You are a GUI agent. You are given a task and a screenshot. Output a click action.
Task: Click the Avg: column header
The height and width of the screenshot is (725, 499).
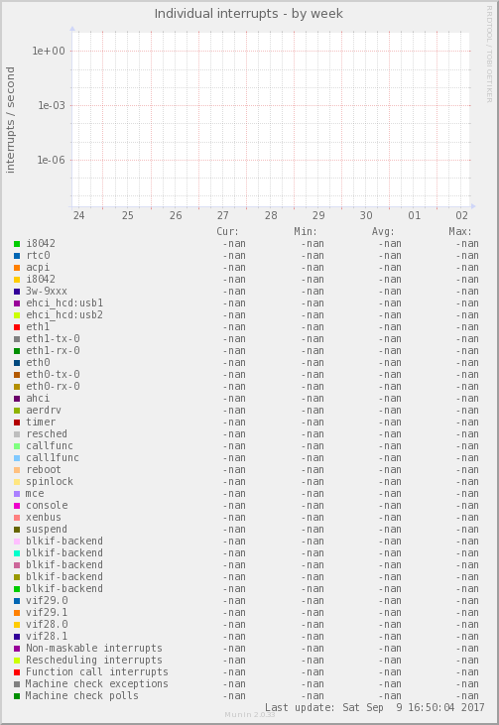tap(383, 232)
